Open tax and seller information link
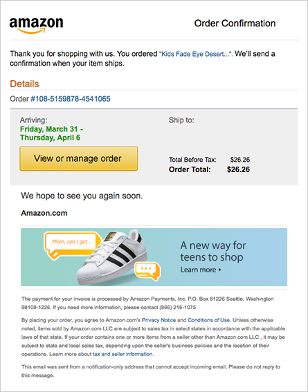 coord(123,354)
